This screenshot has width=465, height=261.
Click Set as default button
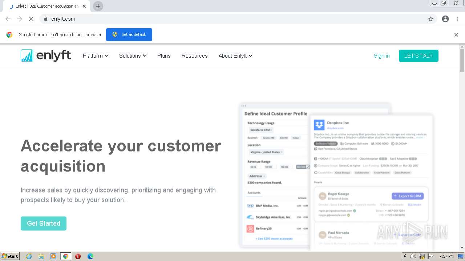coord(129,34)
